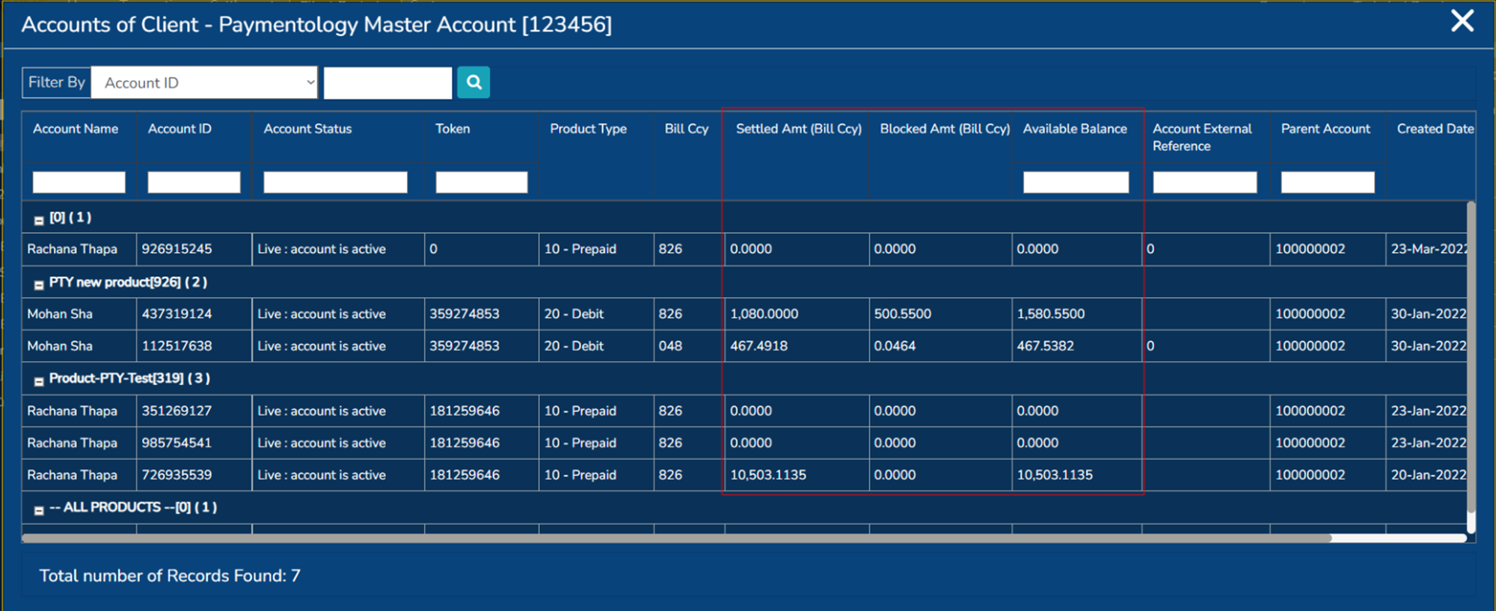Collapse the PTY new product[926] group
Screen dimensions: 1496x611
(x=39, y=285)
